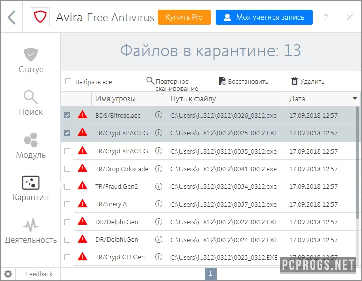Screen dimensions: 362x281
Task: Click warning triangle of TR/Fraud.Gen2 row
Action: tap(82, 186)
